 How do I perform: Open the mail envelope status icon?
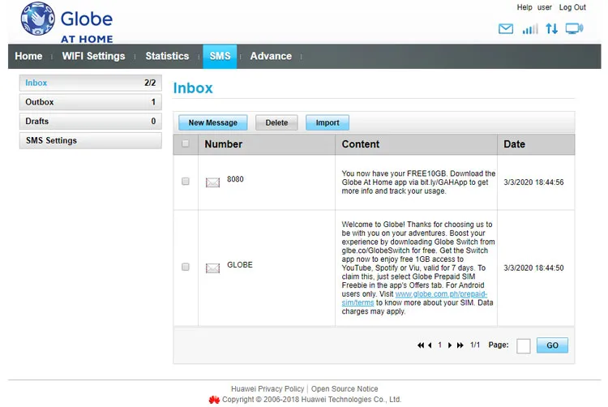click(x=506, y=28)
